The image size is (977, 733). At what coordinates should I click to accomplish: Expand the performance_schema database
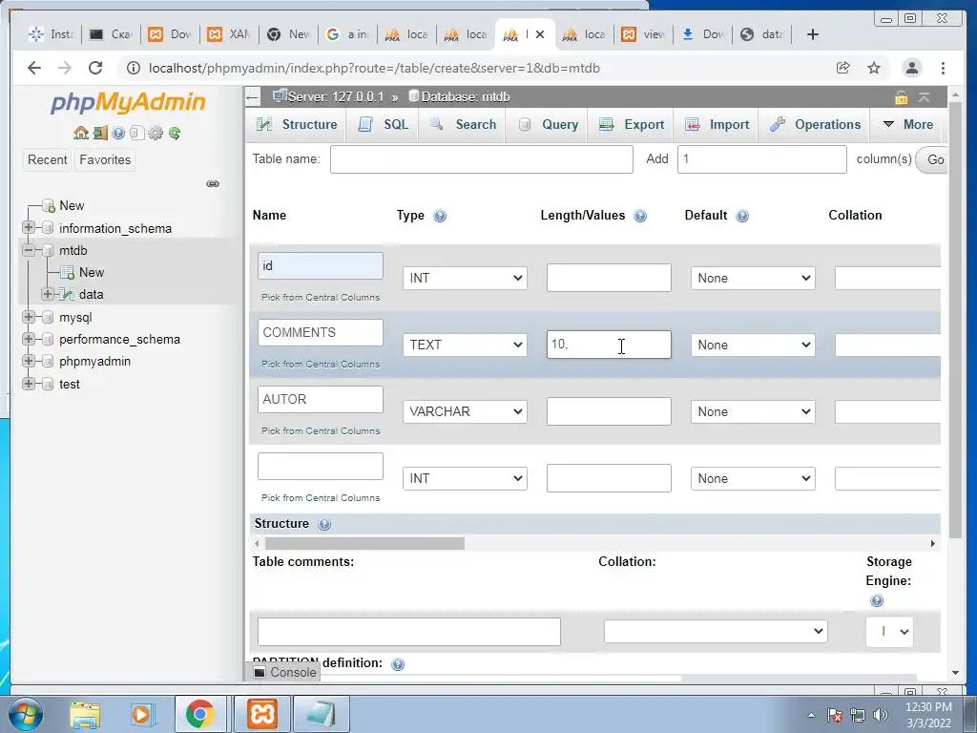(28, 339)
